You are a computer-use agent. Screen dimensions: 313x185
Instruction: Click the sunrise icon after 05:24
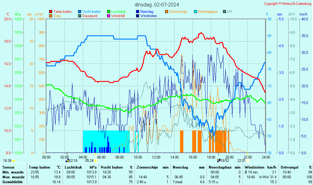[x=95, y=161]
